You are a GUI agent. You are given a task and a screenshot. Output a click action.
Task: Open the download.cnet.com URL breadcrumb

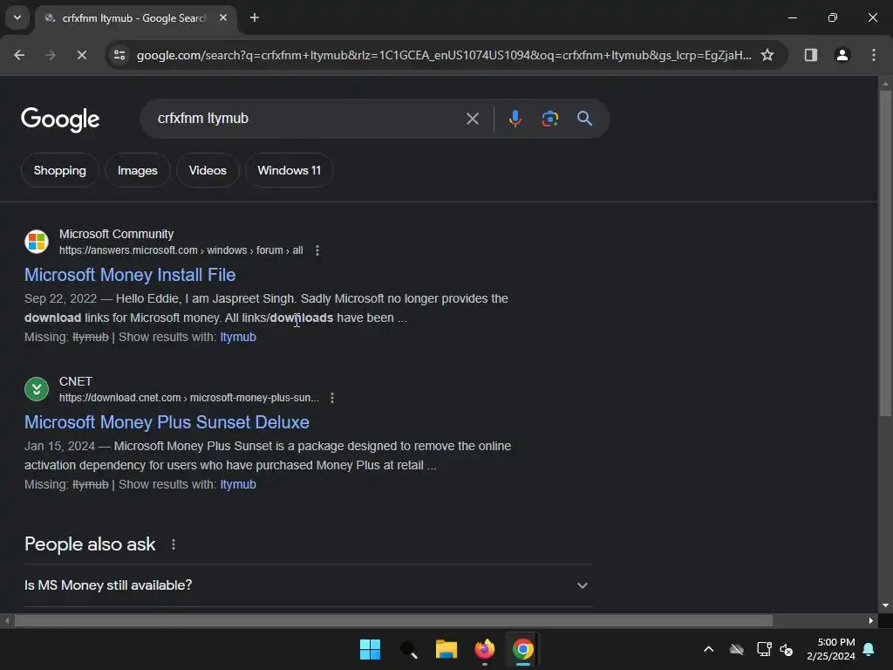click(x=189, y=398)
